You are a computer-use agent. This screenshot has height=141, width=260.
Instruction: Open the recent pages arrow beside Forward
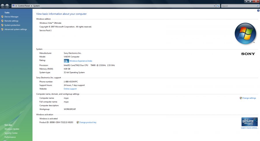(x=10, y=6)
